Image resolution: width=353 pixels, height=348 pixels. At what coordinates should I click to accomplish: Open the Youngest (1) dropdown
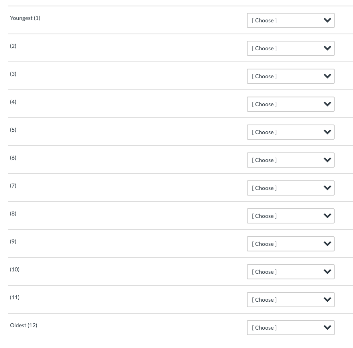[x=290, y=20]
